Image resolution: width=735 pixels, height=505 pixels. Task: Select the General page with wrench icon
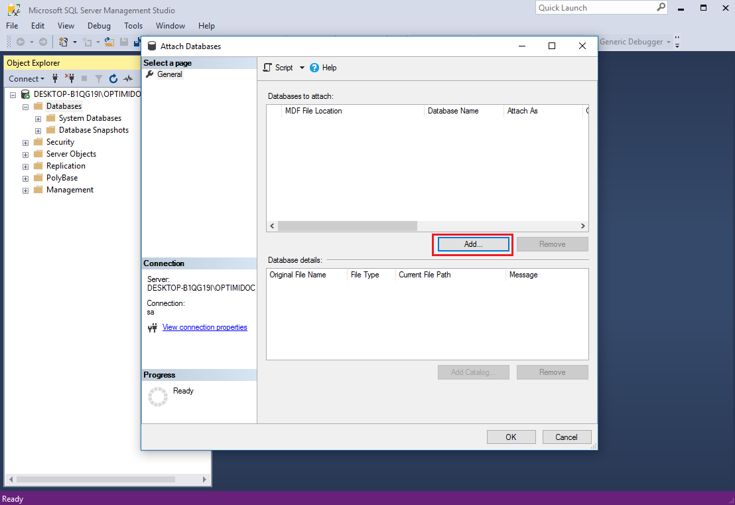pyautogui.click(x=169, y=74)
